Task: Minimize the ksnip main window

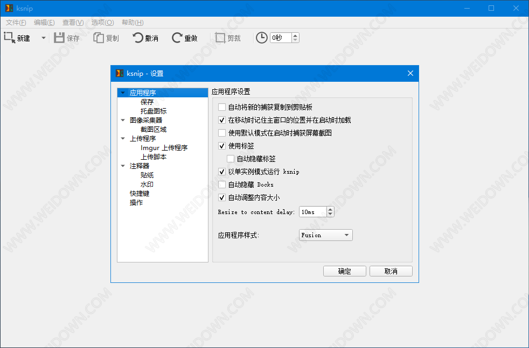Action: (x=467, y=8)
